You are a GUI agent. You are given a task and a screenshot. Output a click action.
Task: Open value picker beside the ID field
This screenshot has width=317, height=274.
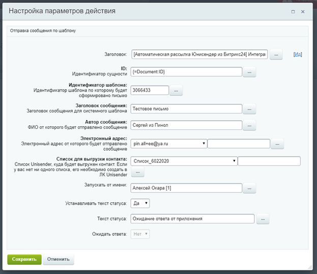click(249, 73)
